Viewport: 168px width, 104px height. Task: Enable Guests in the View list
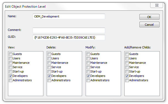pos(10,54)
